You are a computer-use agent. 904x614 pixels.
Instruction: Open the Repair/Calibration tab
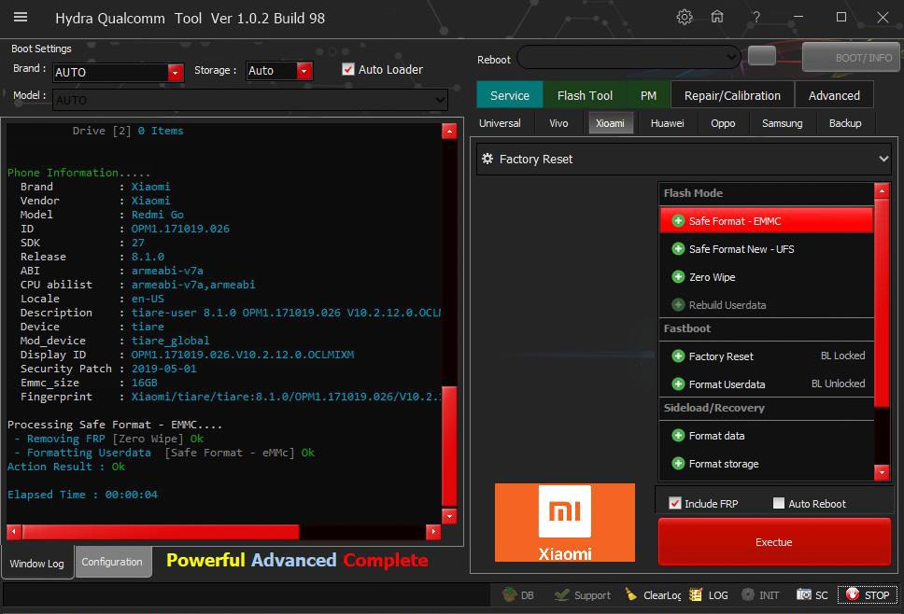pos(732,95)
